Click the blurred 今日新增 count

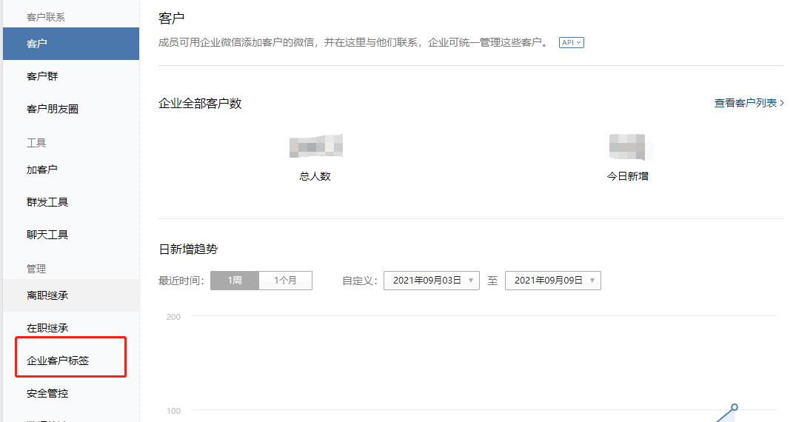[x=627, y=147]
